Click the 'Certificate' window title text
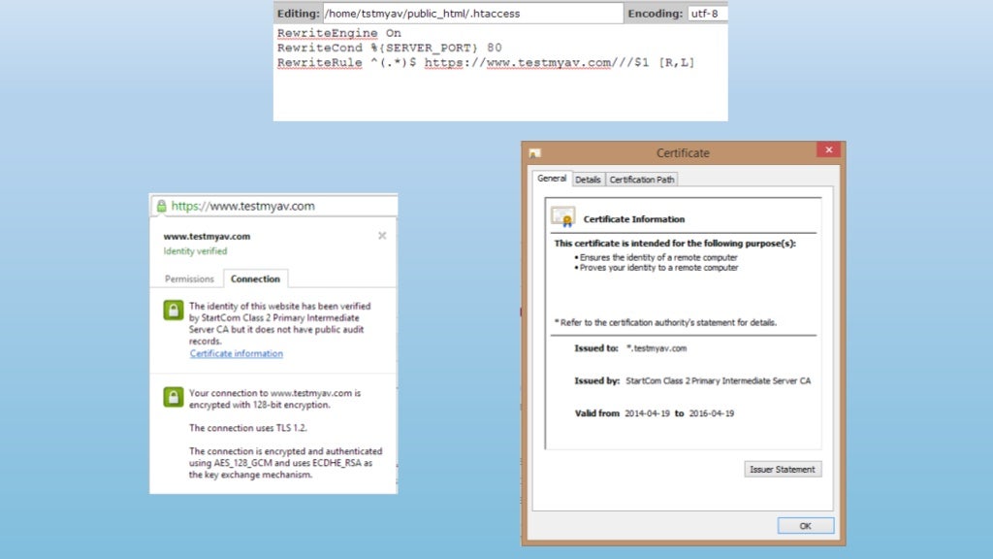Screen dimensions: 993x559 tap(683, 152)
